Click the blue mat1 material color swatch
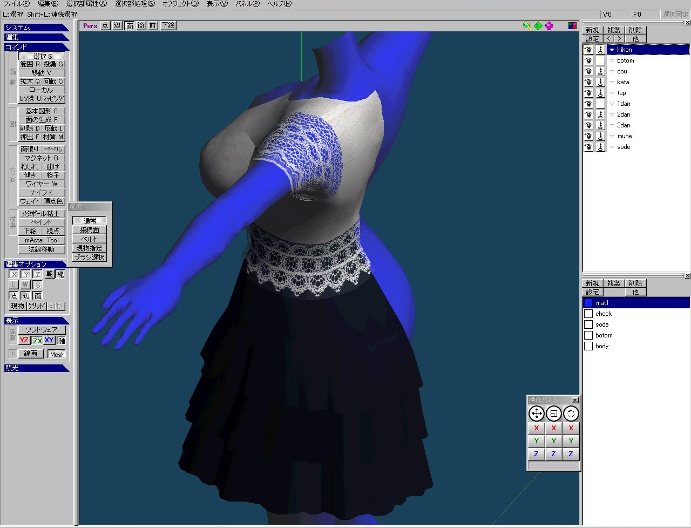691x528 pixels. (x=588, y=303)
